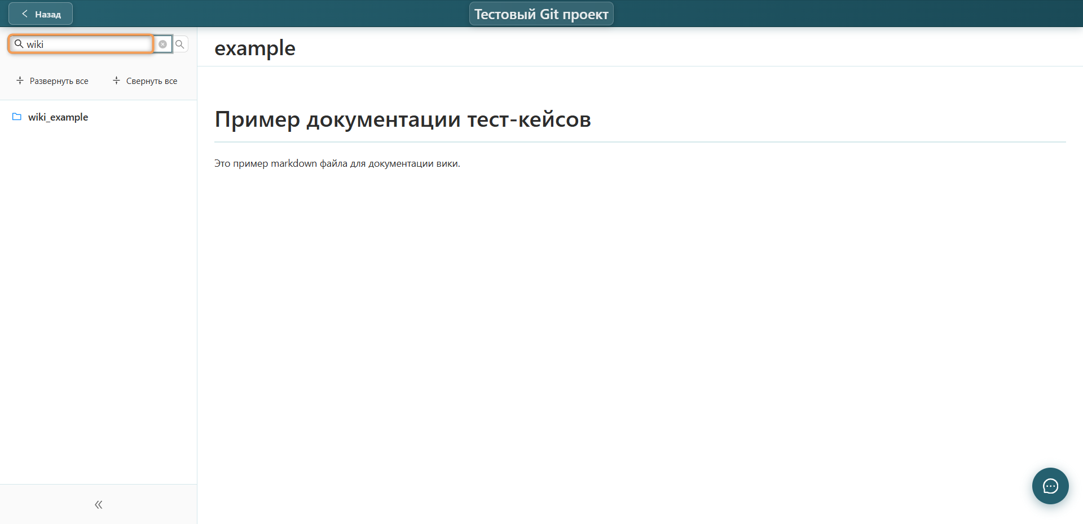The image size is (1083, 524).
Task: Collapse the sidebar with double chevron
Action: click(x=99, y=504)
